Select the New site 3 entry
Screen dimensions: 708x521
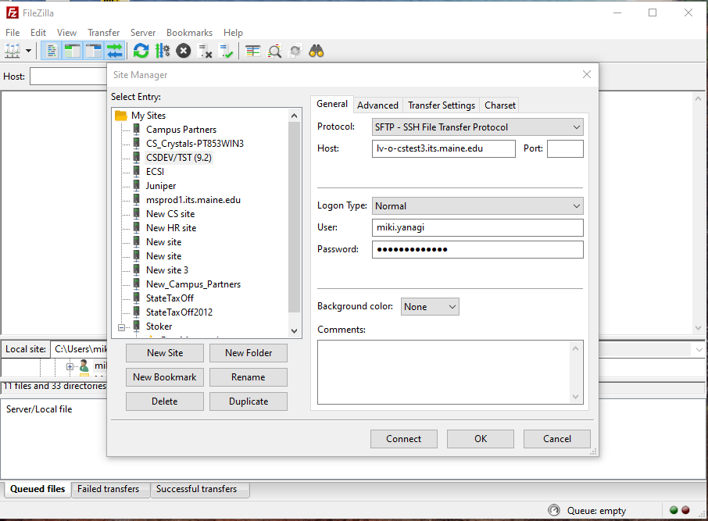(x=167, y=270)
